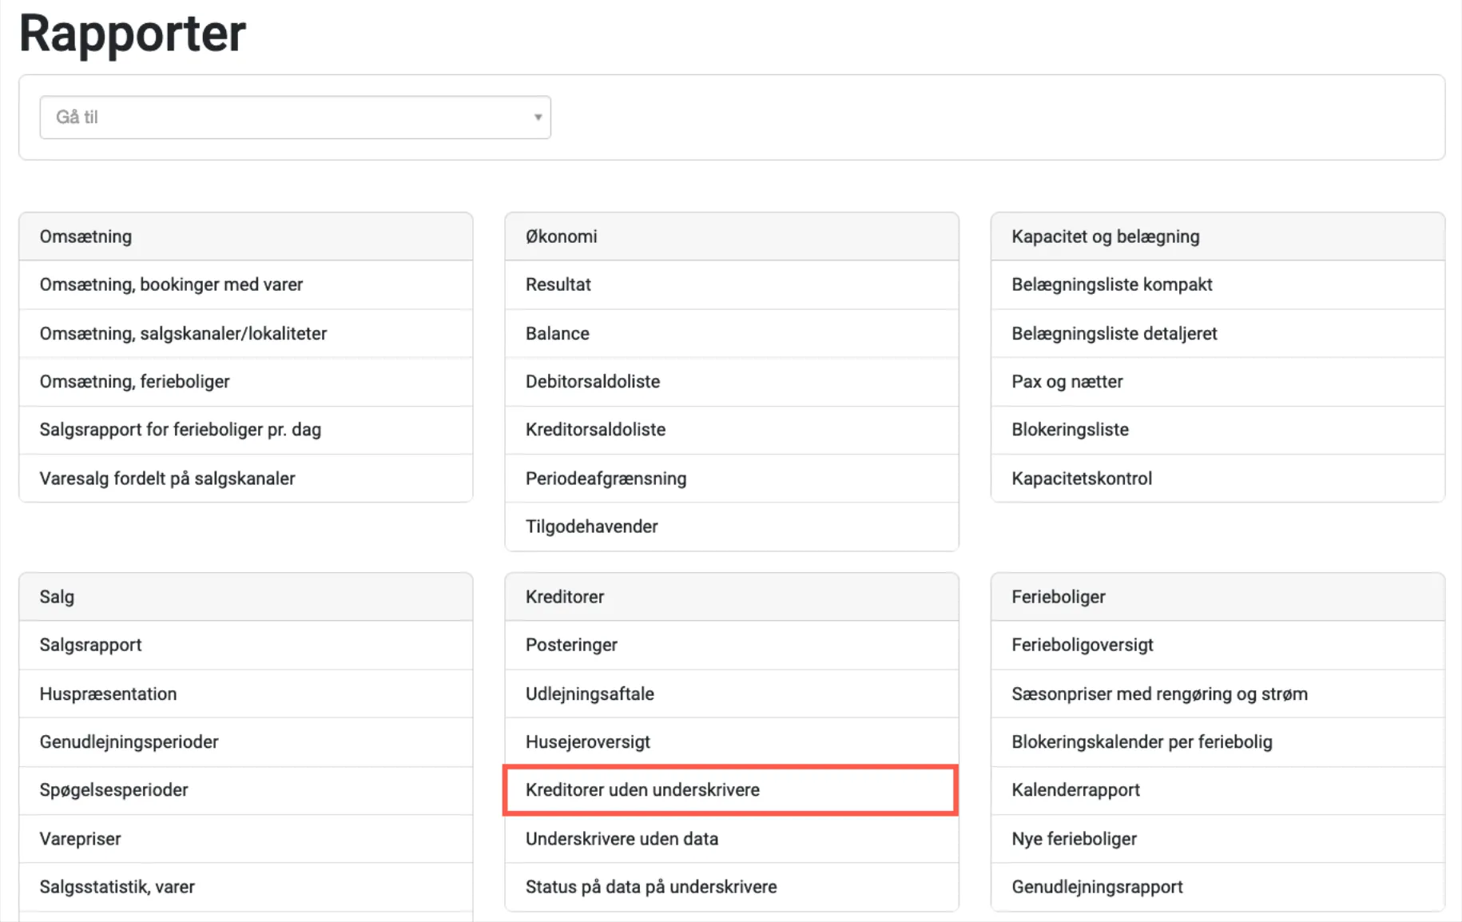This screenshot has width=1462, height=922.
Task: Open the Kreditorer uden underskrivere report
Action: tap(642, 790)
